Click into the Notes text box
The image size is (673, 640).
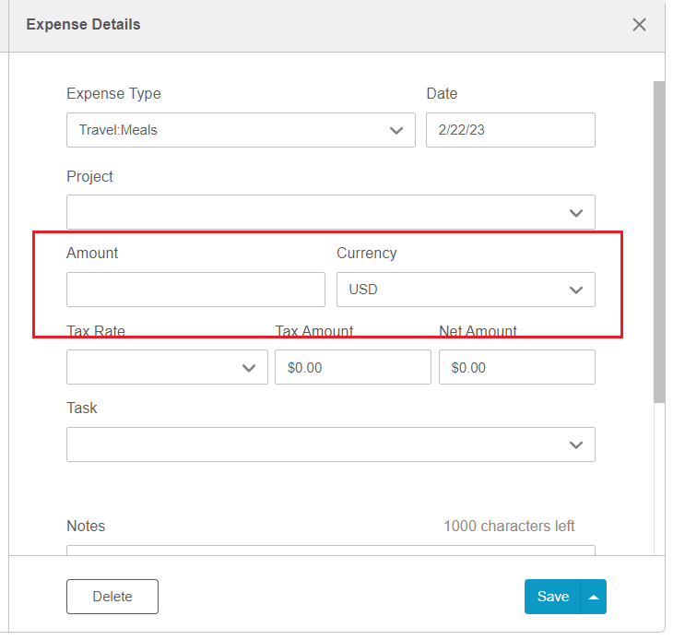330,551
